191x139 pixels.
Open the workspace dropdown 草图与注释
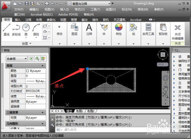(89, 4)
